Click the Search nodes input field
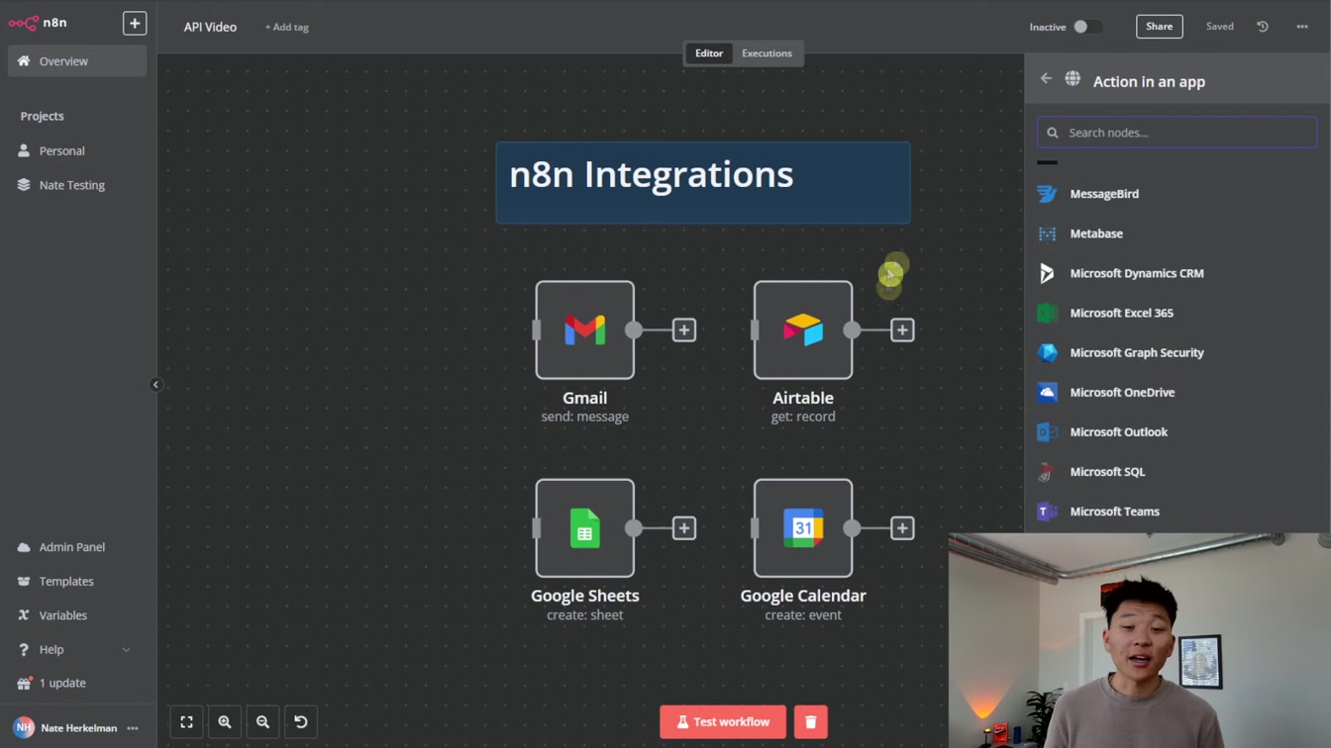Image resolution: width=1331 pixels, height=748 pixels. point(1177,133)
